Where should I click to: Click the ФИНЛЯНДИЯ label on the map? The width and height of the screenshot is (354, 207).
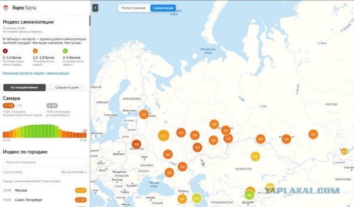click(x=132, y=99)
